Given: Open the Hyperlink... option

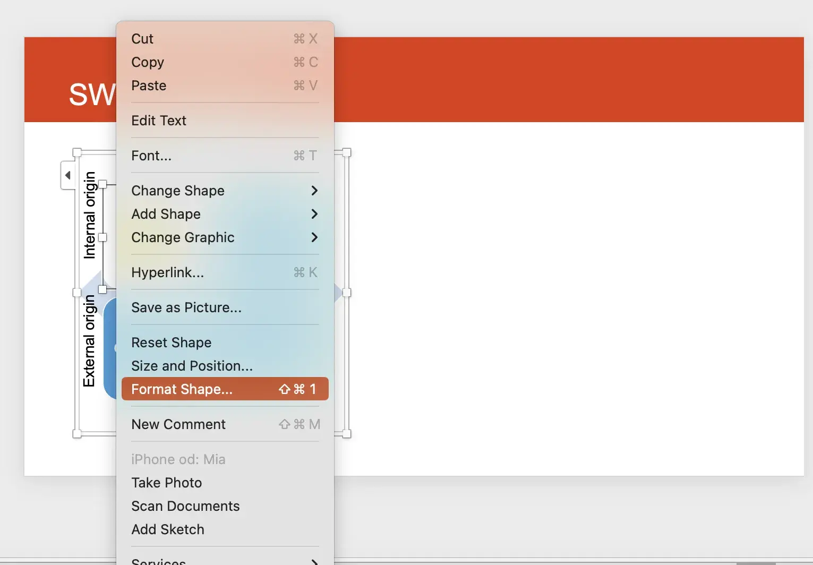Looking at the screenshot, I should coord(167,272).
